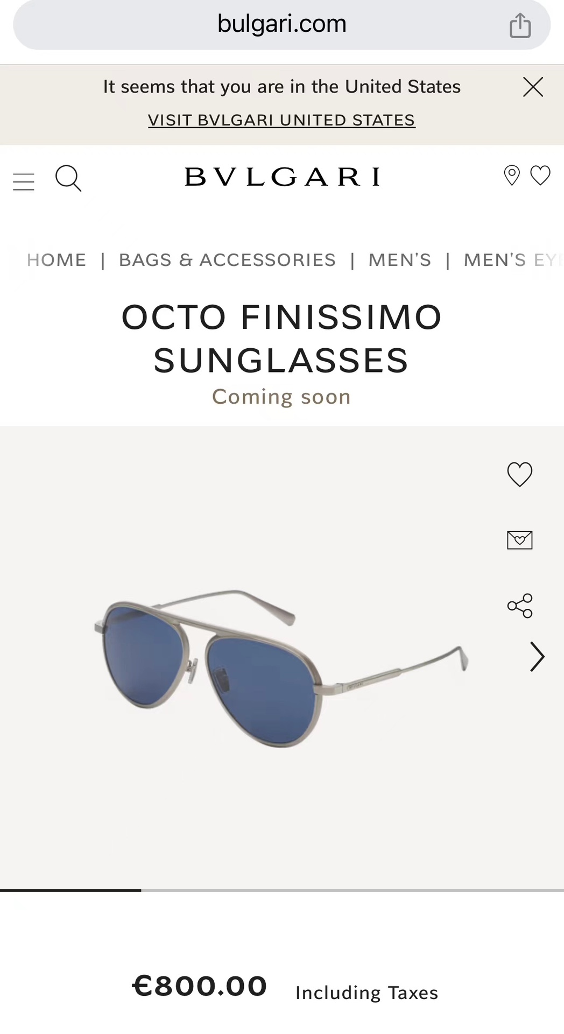Viewport: 564px width, 1034px height.
Task: Click the €800.00 price text
Action: (200, 986)
